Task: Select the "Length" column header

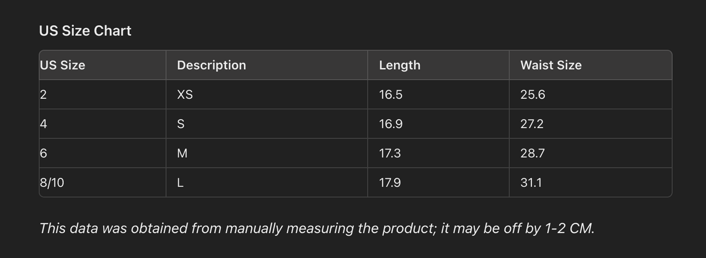Action: pos(400,65)
